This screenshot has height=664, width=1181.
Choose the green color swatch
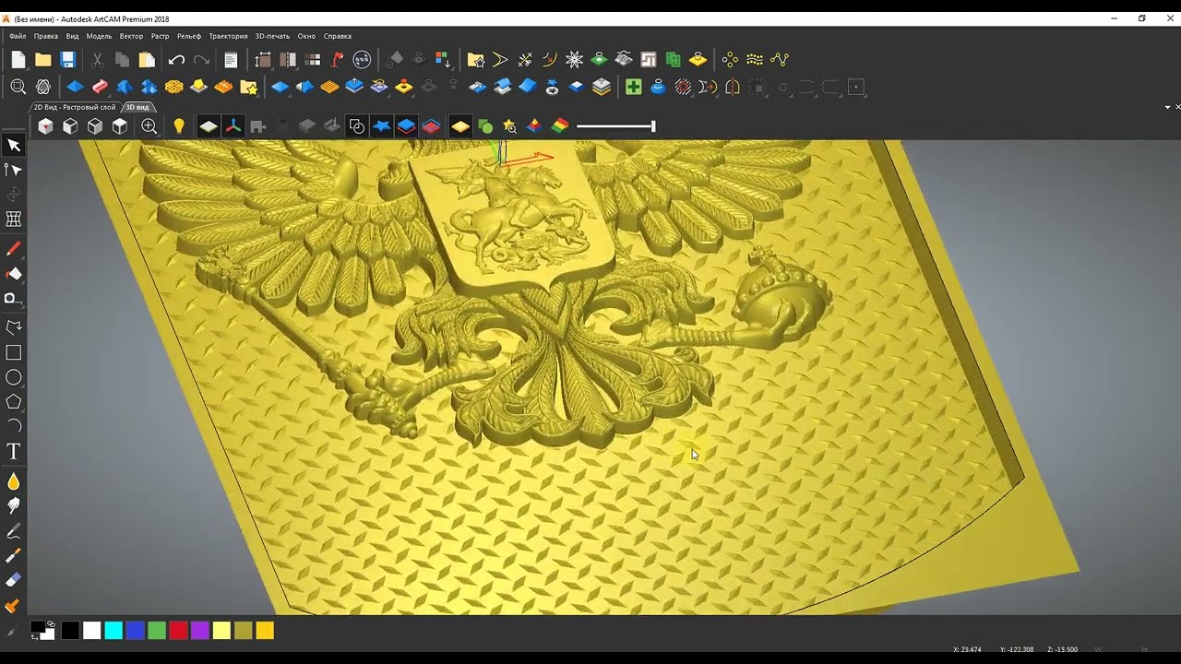coord(157,631)
